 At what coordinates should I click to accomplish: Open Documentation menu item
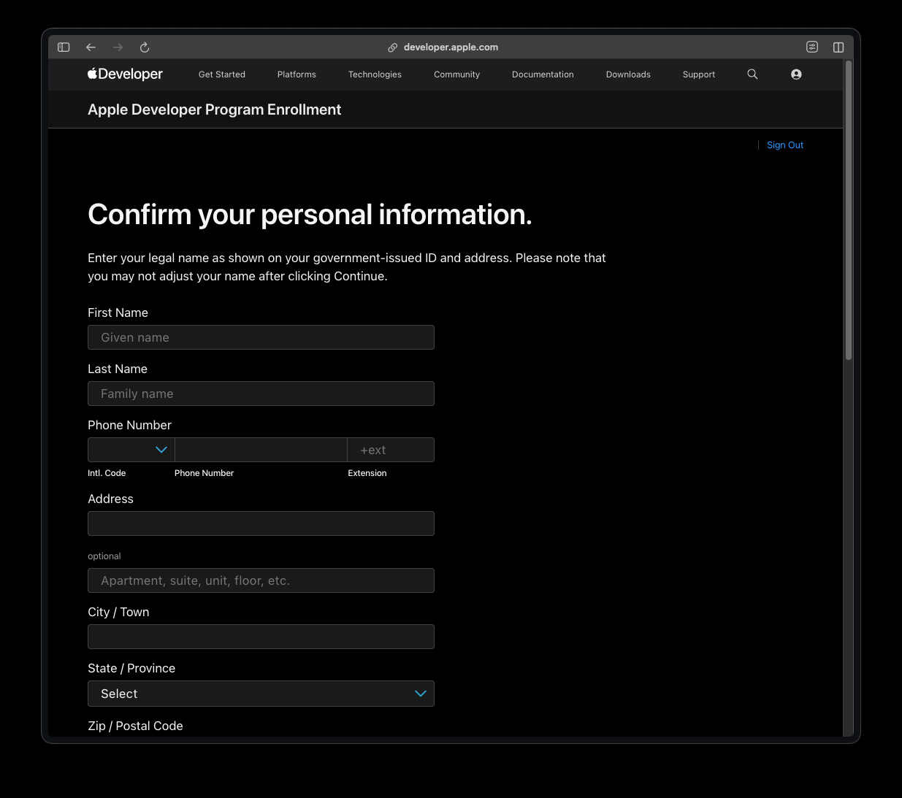(543, 74)
